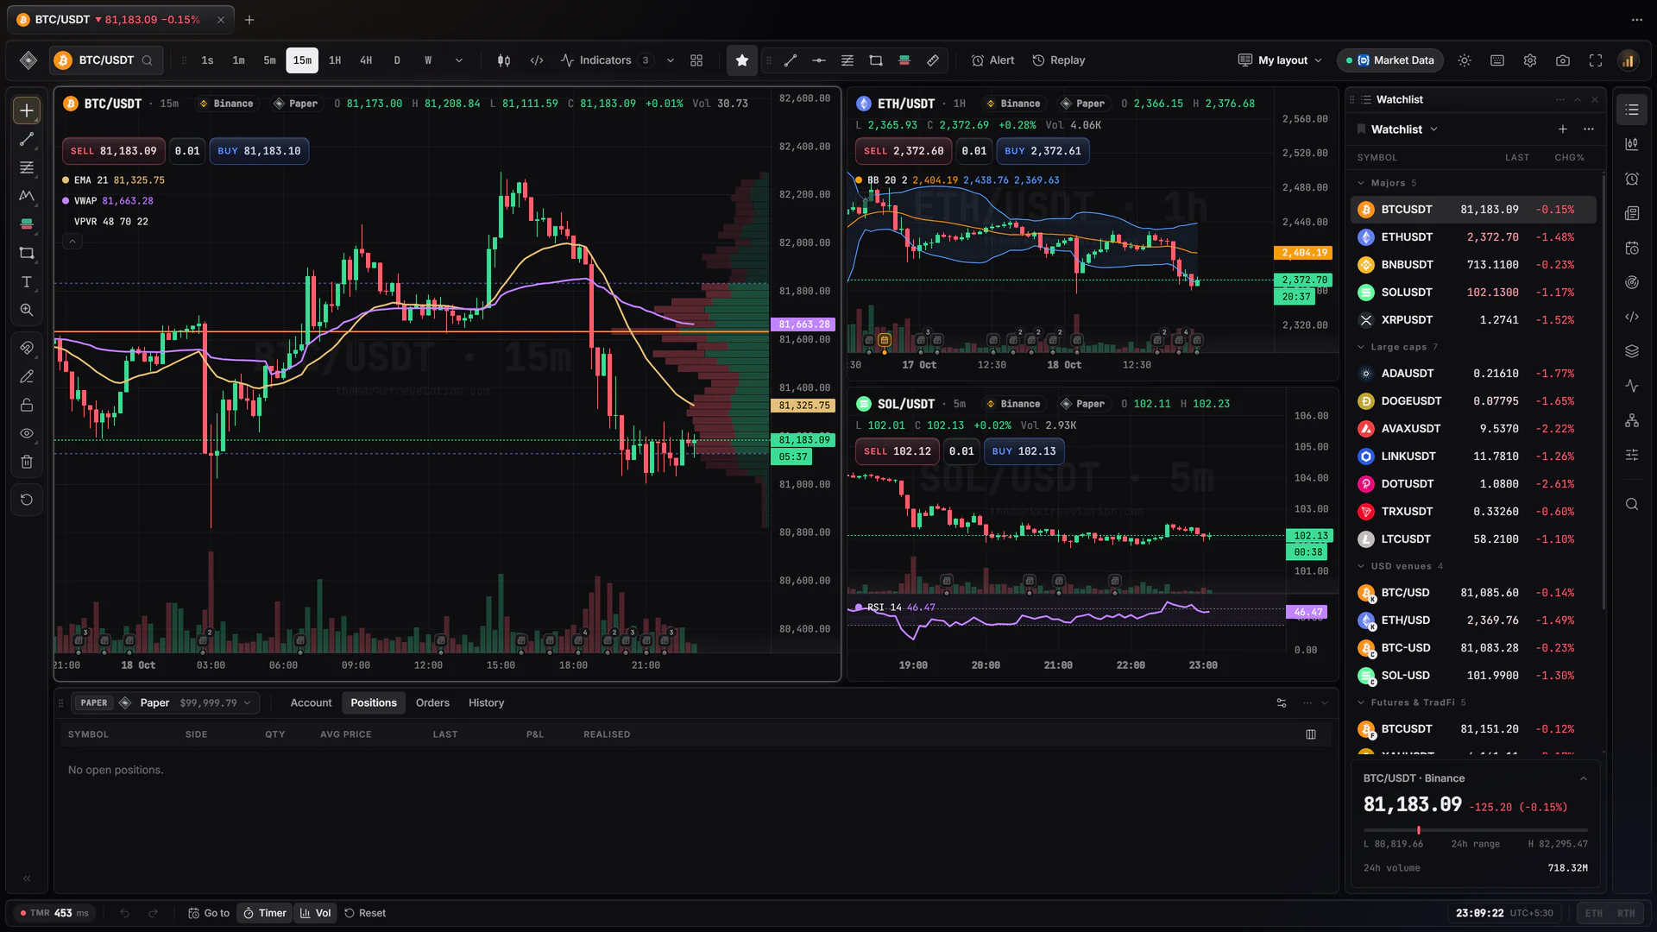
Task: Select the text annotation tool
Action: pyautogui.click(x=27, y=281)
